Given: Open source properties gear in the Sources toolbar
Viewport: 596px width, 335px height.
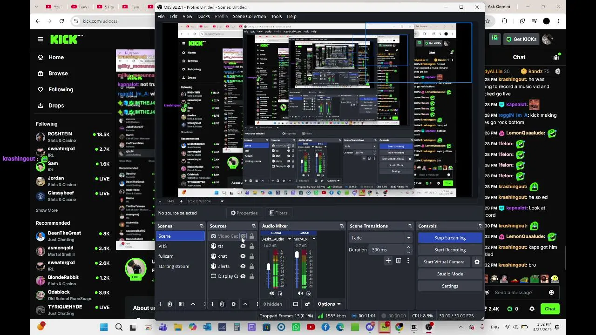Looking at the screenshot, I should pos(233,304).
